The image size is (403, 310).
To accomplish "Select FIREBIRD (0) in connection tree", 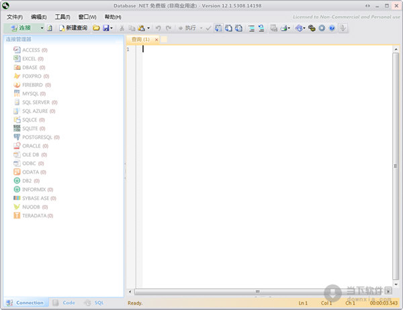I will point(32,85).
